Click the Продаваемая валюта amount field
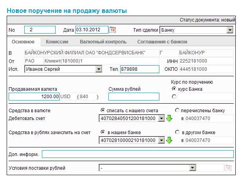 [x=34, y=97]
